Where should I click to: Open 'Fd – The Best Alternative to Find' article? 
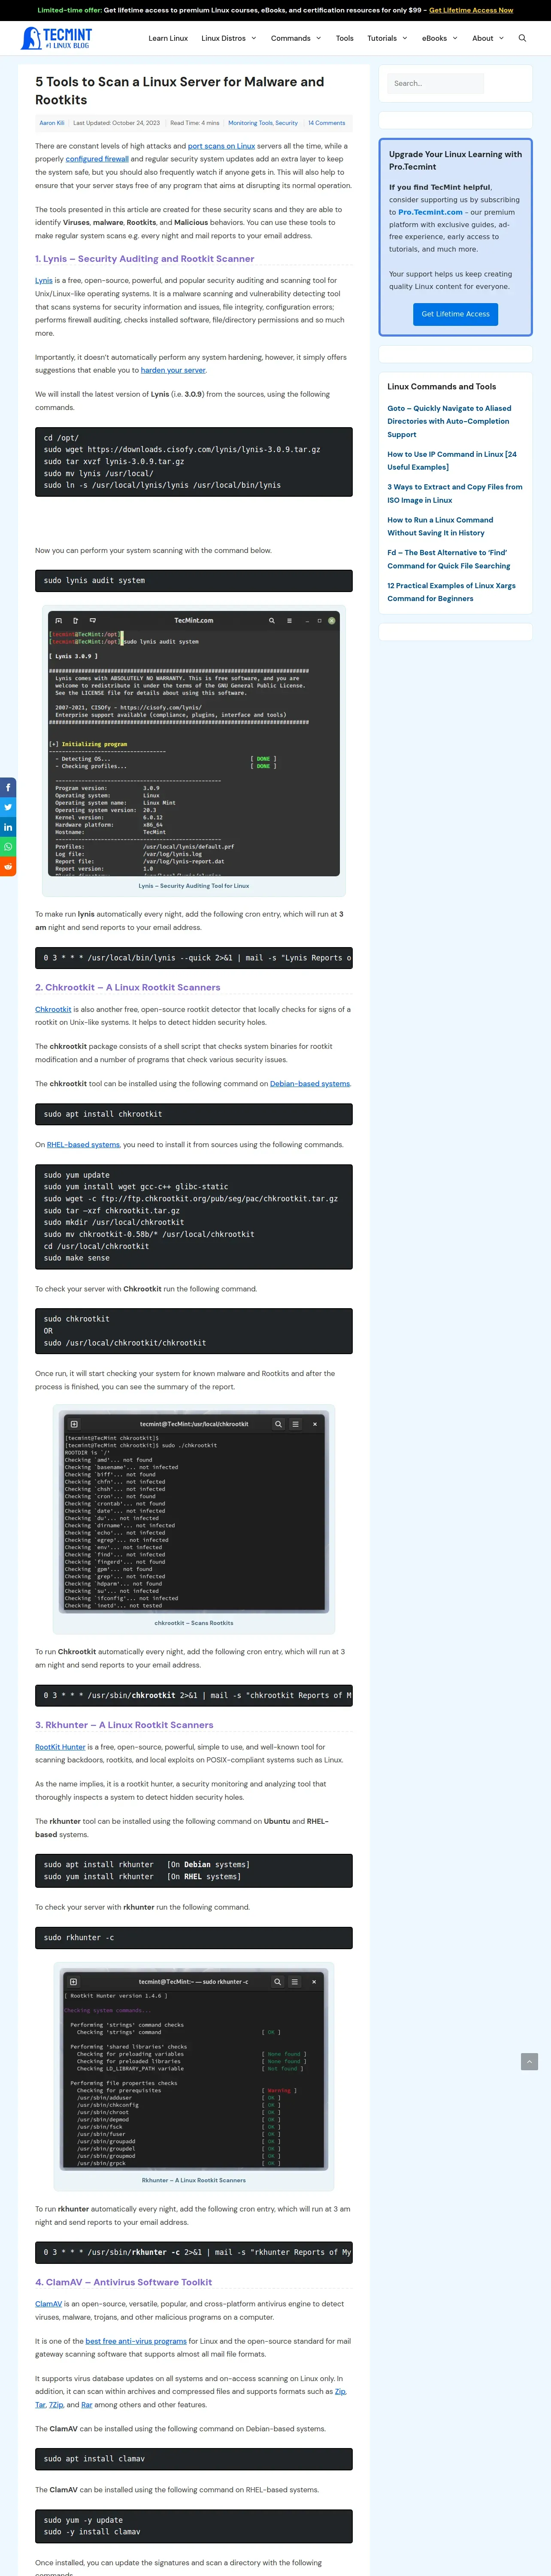click(448, 559)
